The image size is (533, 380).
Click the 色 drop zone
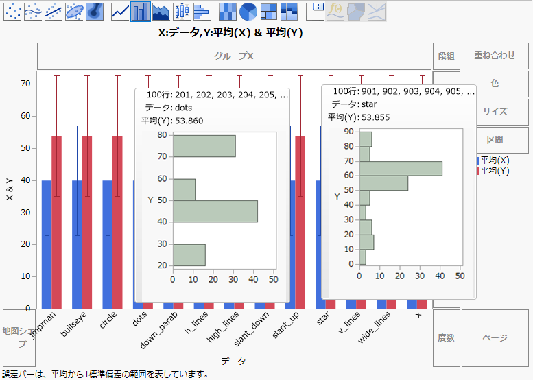click(x=495, y=84)
